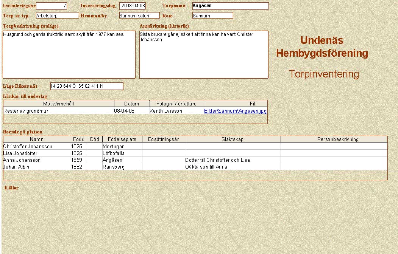Viewport: 398px width, 254px height.
Task: Click the Torp av typ field
Action: (x=57, y=15)
